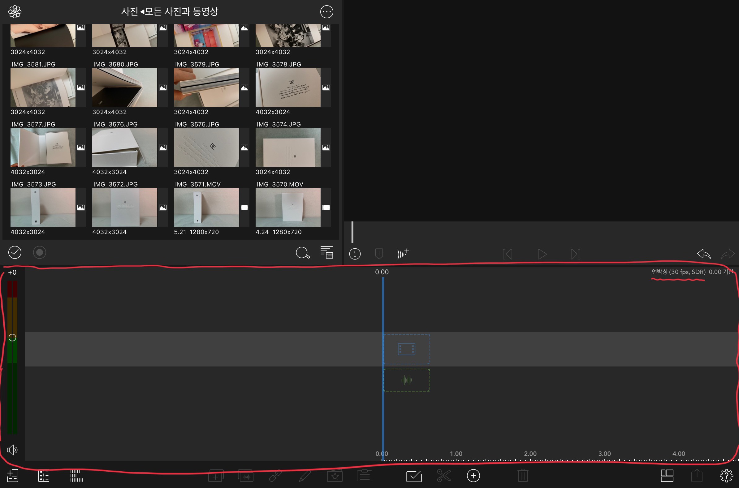Mute the timeline speaker icon

click(12, 450)
